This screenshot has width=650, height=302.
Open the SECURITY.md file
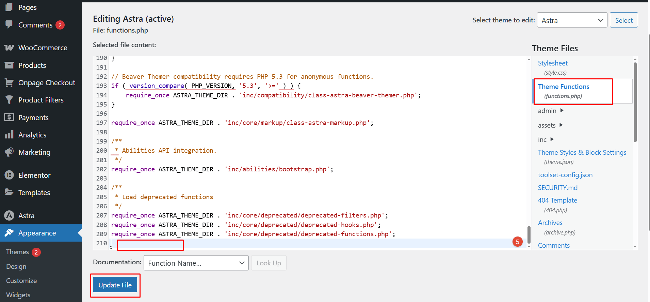[557, 188]
